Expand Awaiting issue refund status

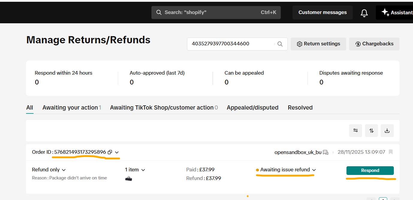pos(314,170)
